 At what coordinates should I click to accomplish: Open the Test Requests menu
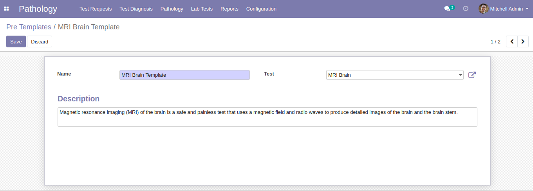coord(96,9)
